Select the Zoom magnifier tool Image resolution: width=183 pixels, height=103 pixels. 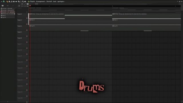point(23,1)
